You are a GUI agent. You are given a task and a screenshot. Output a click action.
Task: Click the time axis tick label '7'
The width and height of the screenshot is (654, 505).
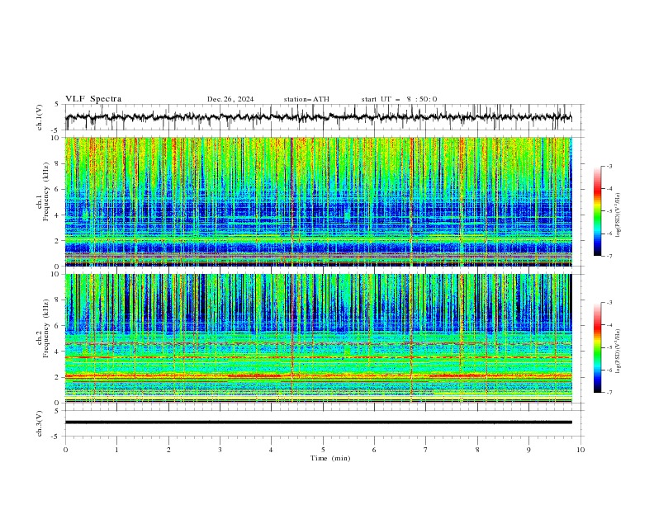(426, 450)
